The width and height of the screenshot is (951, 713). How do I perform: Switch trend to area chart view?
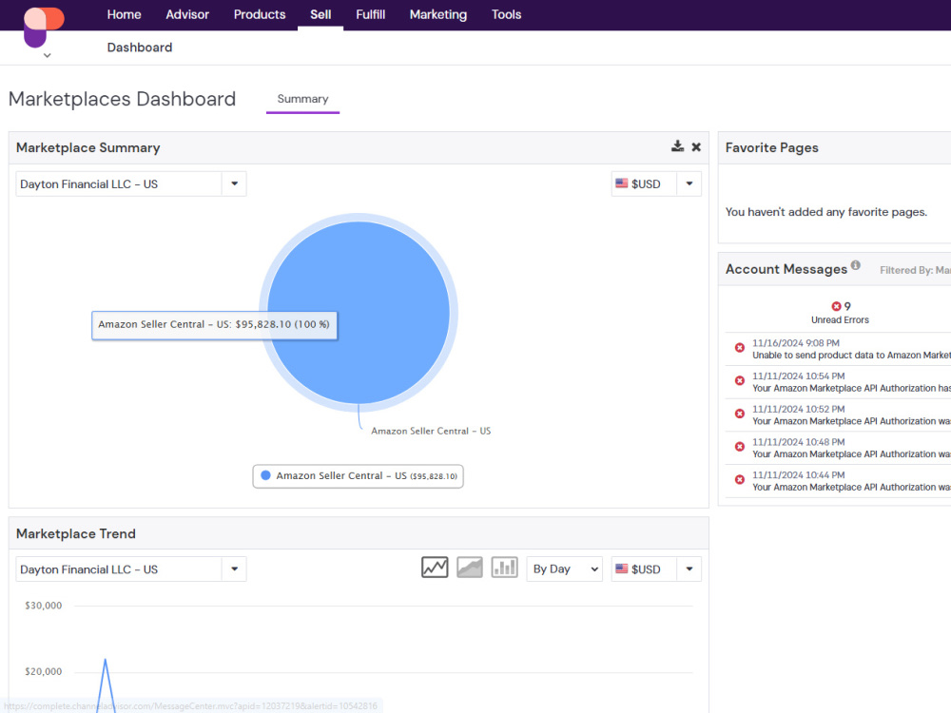coord(470,568)
